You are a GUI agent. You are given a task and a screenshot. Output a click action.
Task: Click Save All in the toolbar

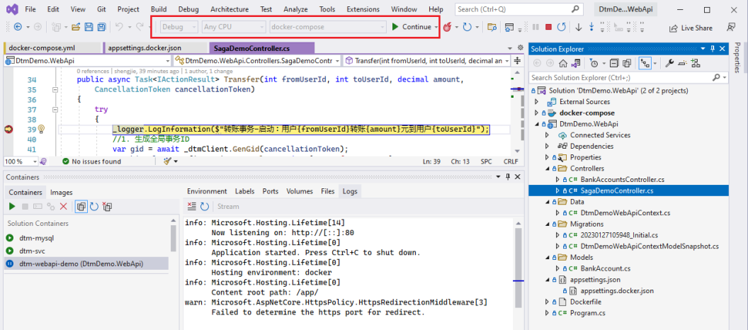(x=102, y=27)
